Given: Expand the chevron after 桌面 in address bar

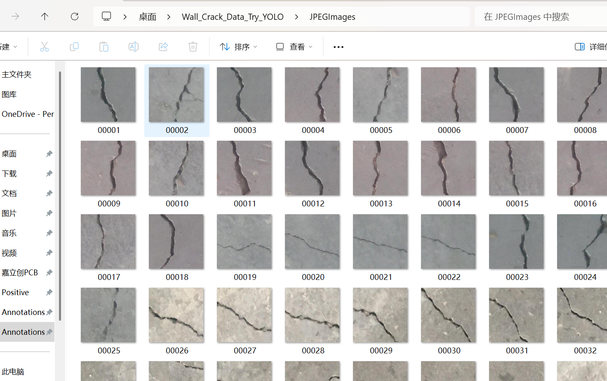Looking at the screenshot, I should point(169,17).
